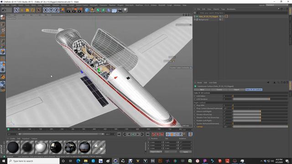Play the animation forwards
Image resolution: width=292 pixels, height=164 pixels.
[x=133, y=134]
